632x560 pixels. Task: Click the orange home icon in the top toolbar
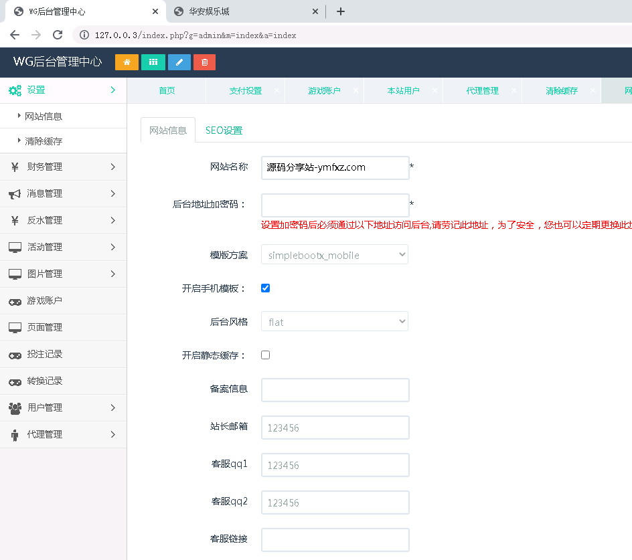(127, 62)
